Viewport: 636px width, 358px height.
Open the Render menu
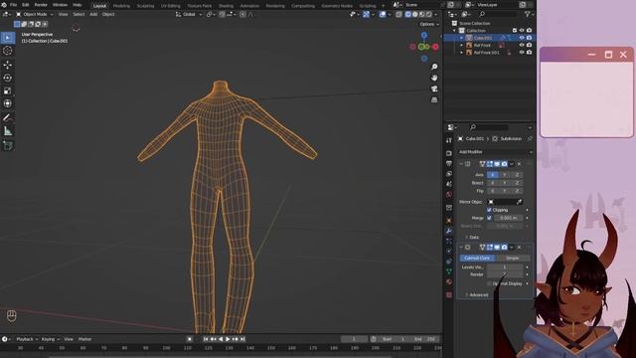tap(41, 5)
